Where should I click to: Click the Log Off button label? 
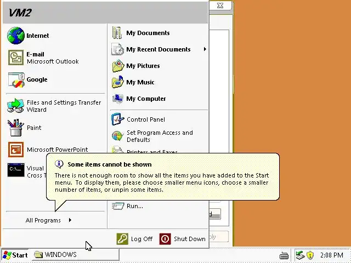click(x=141, y=239)
